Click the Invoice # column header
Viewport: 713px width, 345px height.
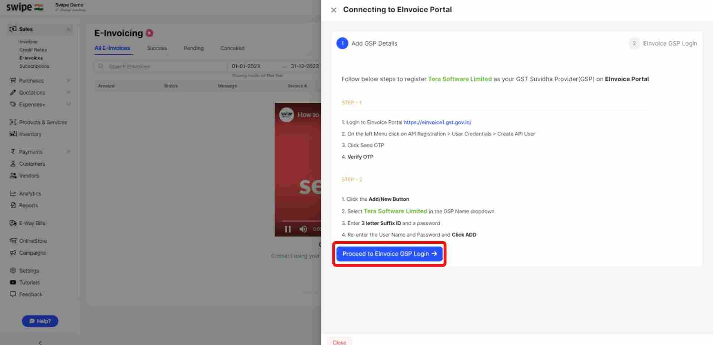(x=297, y=86)
